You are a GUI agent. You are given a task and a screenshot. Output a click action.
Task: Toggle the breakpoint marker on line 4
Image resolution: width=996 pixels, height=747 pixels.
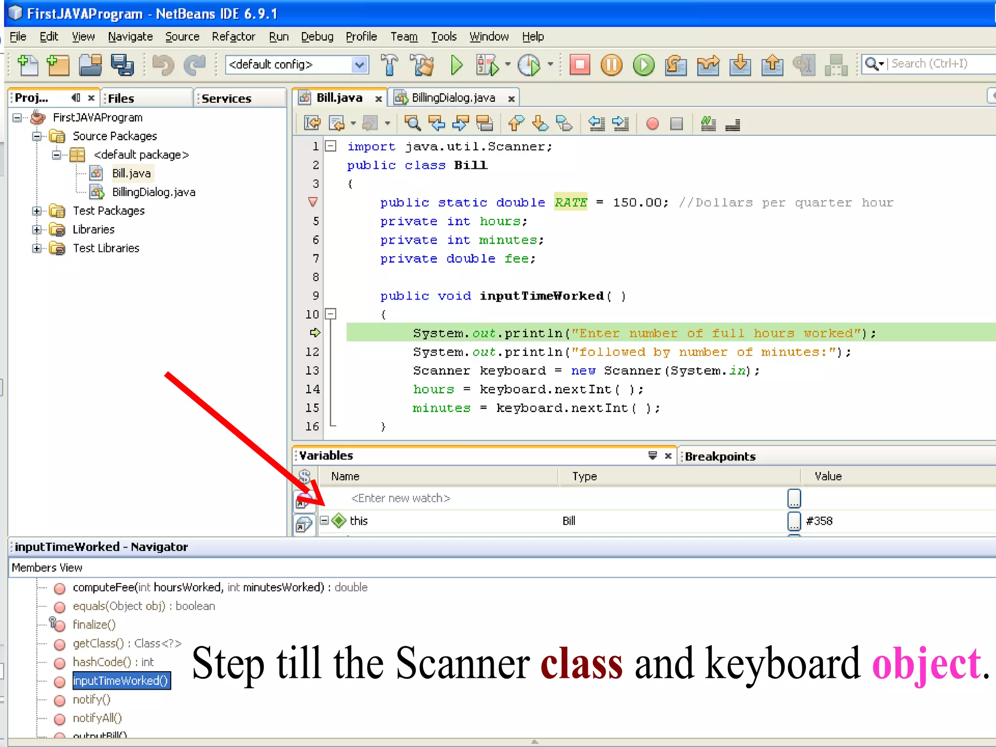click(x=313, y=202)
